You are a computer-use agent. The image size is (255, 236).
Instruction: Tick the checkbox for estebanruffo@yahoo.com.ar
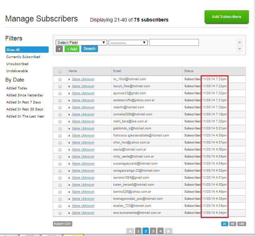coord(60,101)
